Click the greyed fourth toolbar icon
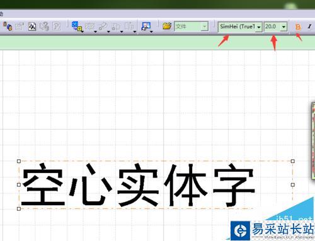 coord(44,26)
